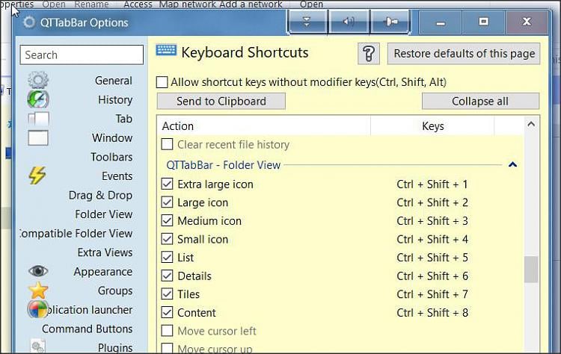Screen dimensions: 561x354
Task: Select the Ctrl + Shift + 1 key cell
Action: click(432, 184)
